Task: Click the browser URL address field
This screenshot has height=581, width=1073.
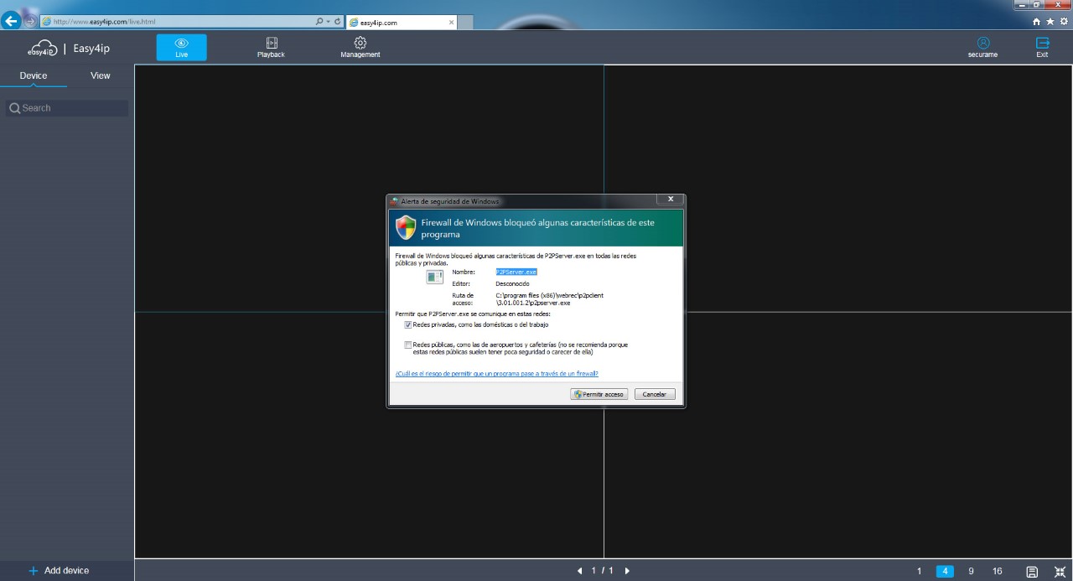Action: [x=176, y=21]
